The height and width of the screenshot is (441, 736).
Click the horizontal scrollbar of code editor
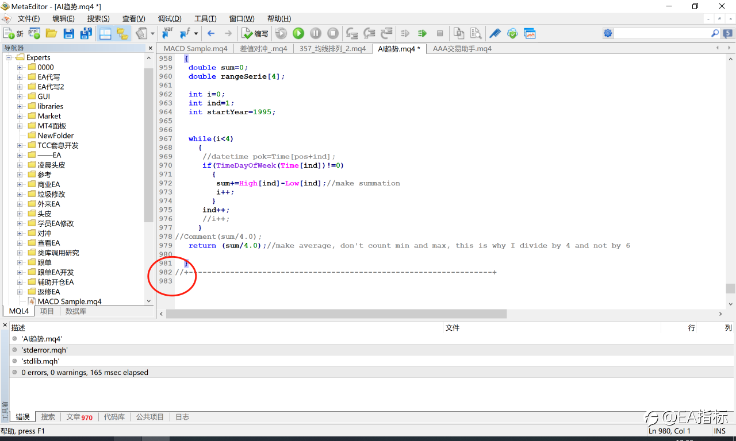[x=336, y=314]
